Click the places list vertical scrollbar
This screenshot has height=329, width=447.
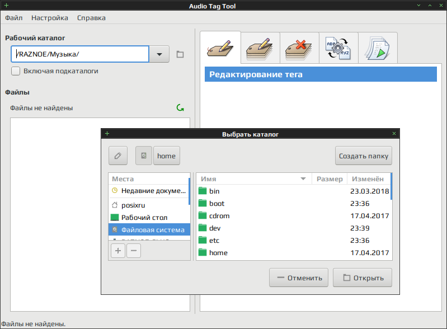pyautogui.click(x=189, y=191)
